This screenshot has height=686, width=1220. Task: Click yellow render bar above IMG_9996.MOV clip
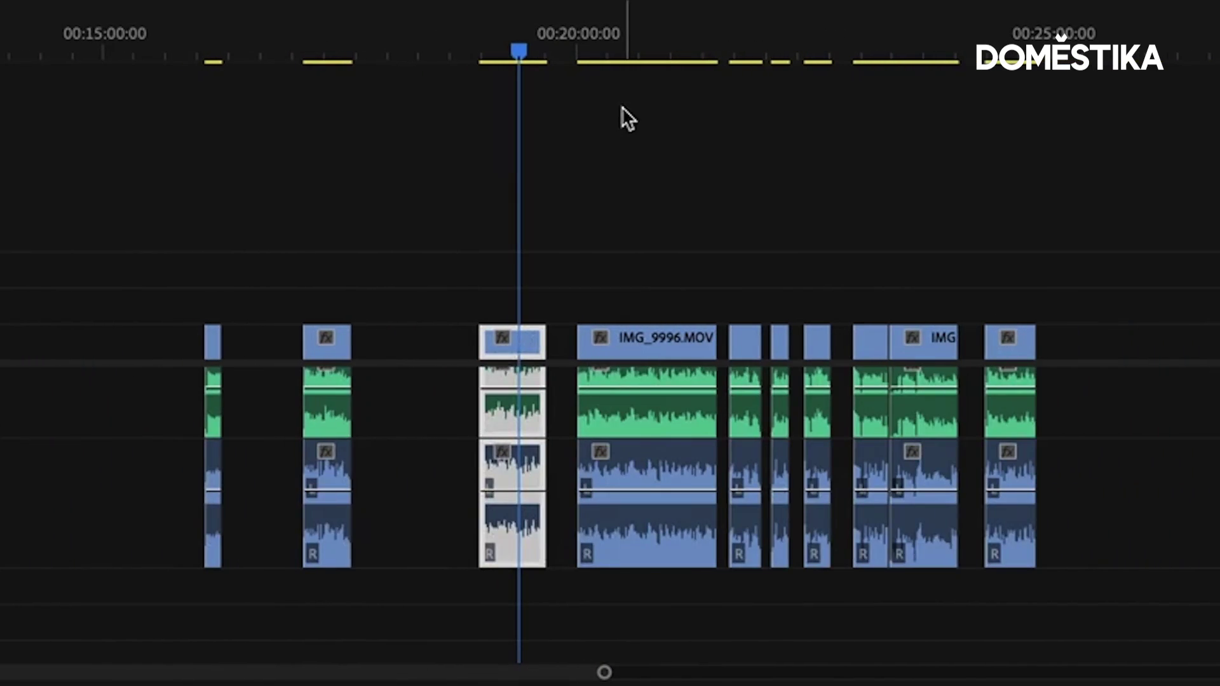tap(646, 62)
